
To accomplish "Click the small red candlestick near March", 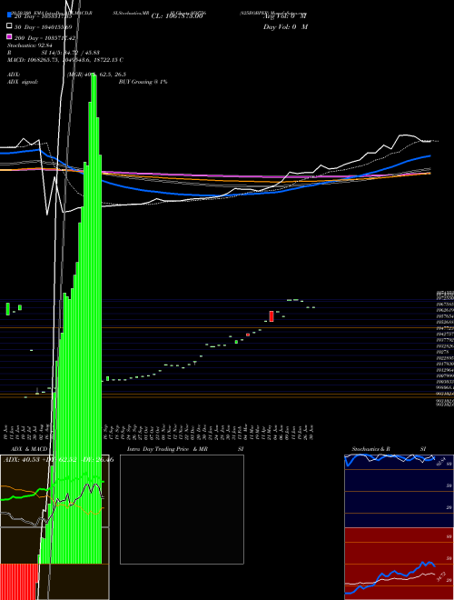I will [x=248, y=335].
